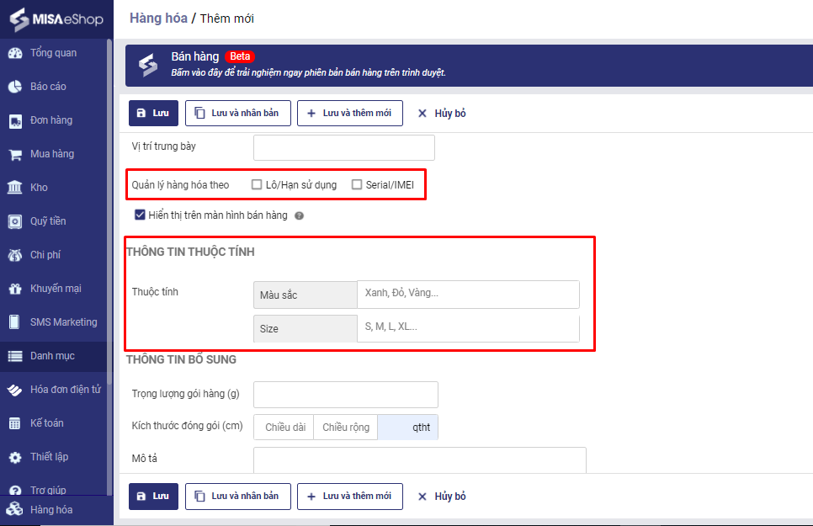Click the Bán hàng banner message text
Screen dimensions: 813x526
309,72
